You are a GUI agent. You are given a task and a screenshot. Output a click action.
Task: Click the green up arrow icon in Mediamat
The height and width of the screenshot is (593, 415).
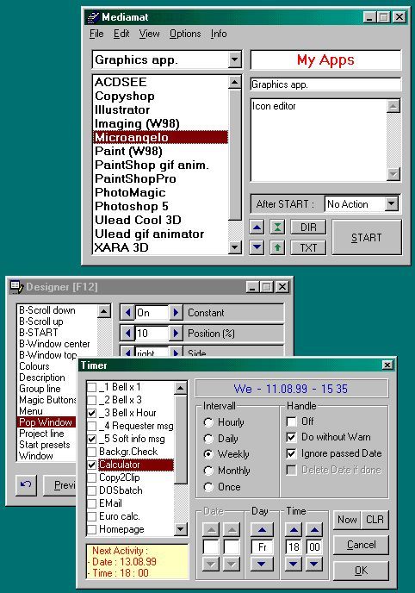tap(277, 247)
